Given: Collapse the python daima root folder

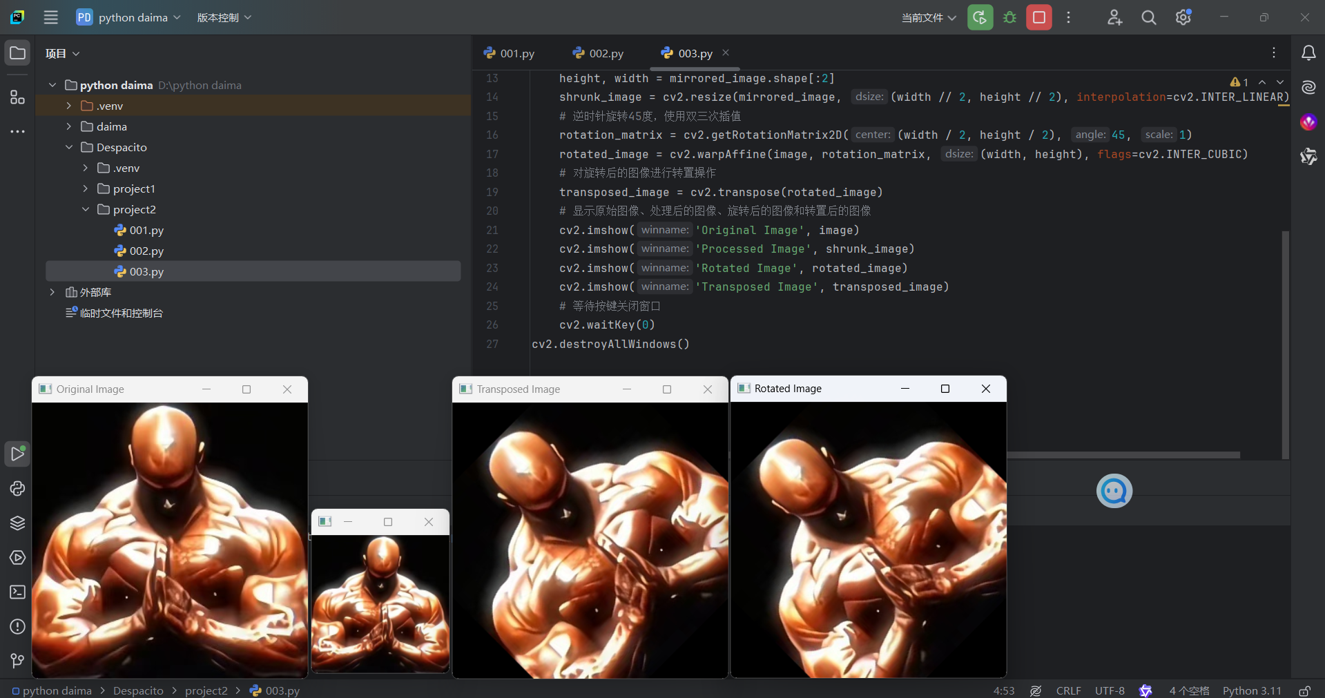Looking at the screenshot, I should 52,85.
